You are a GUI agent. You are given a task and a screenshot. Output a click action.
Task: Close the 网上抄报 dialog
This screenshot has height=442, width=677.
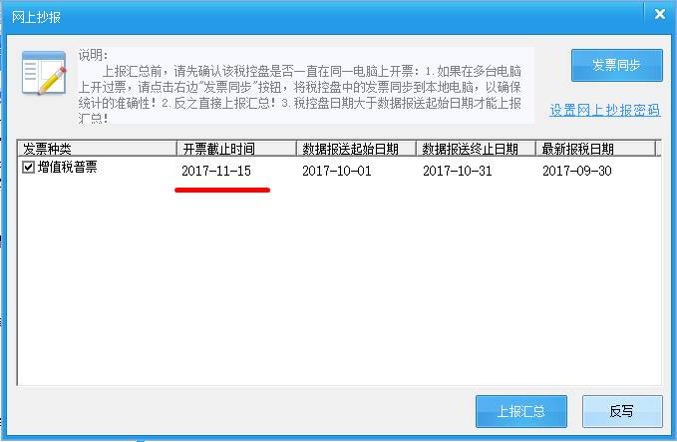point(660,14)
